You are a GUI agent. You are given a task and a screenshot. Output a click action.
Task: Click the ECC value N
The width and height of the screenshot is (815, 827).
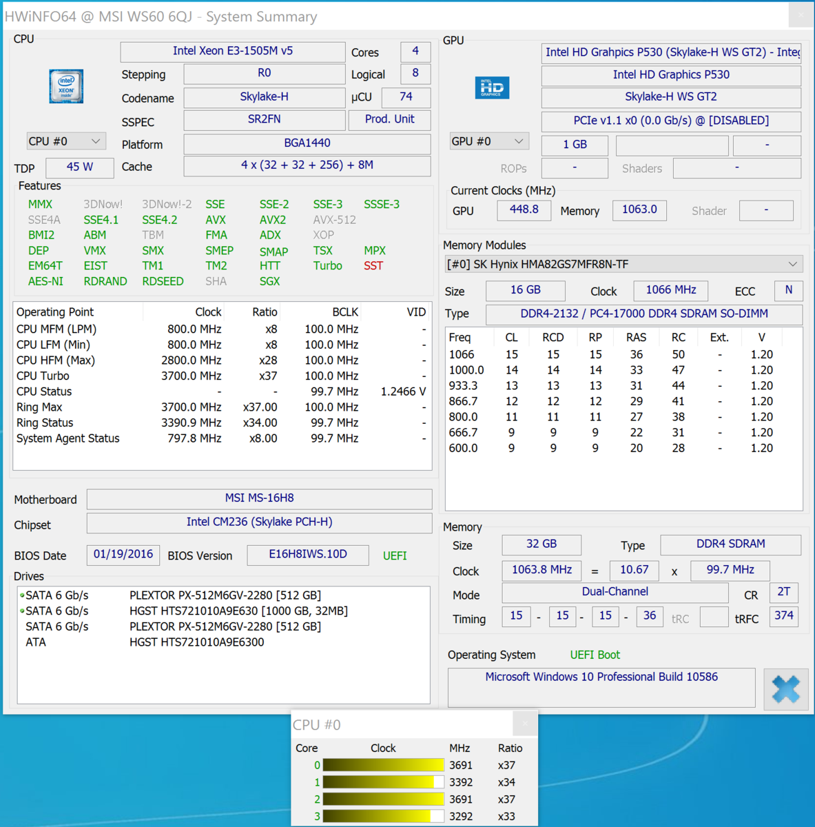click(x=789, y=290)
